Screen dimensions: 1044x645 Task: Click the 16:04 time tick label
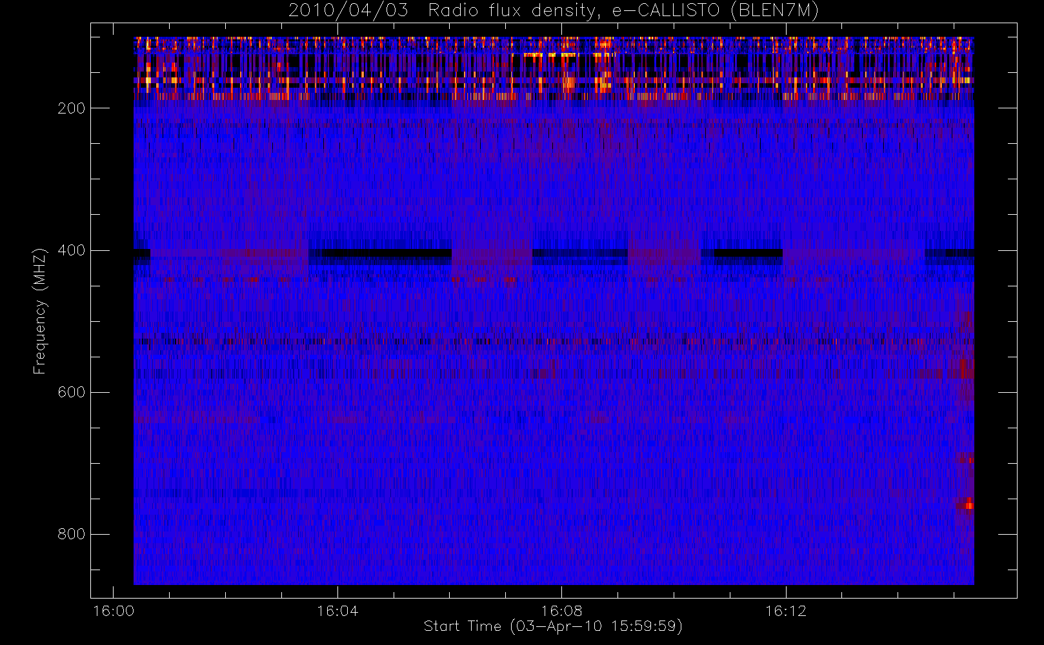tap(337, 611)
